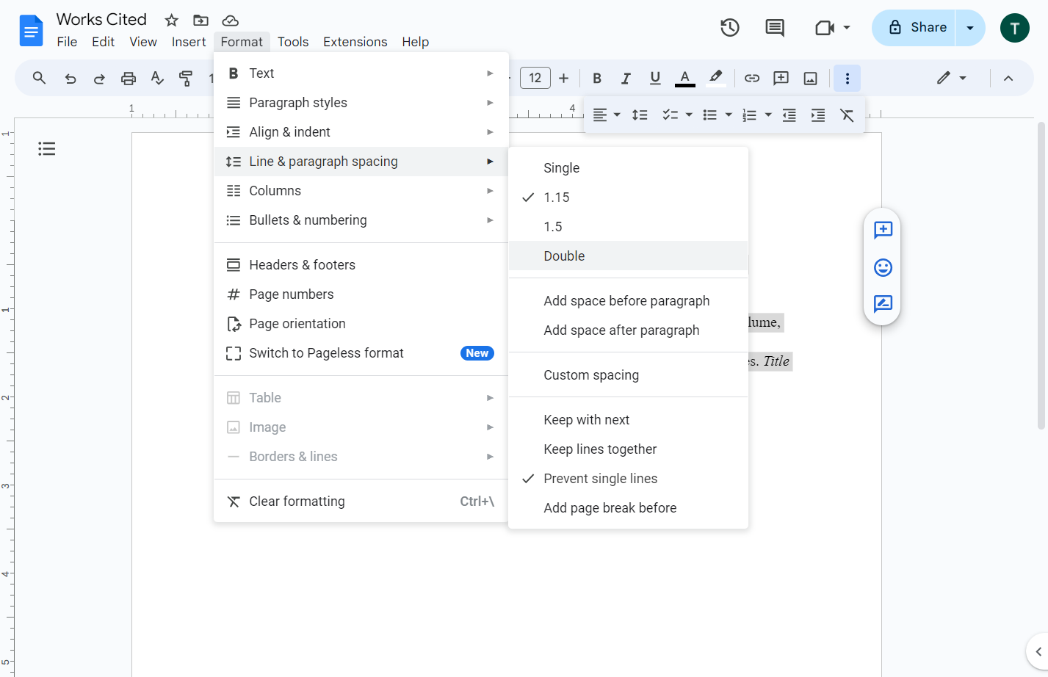
Task: Clear formatting via overflow toolbar icon
Action: click(x=847, y=115)
